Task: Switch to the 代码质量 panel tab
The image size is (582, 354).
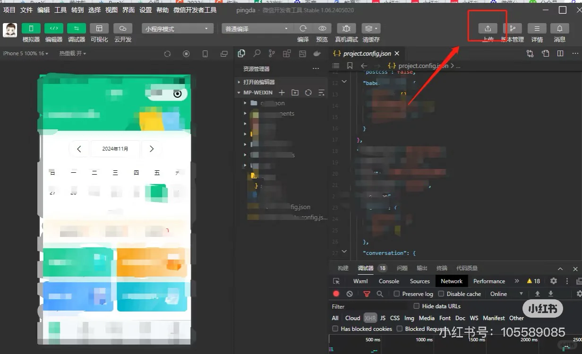Action: tap(467, 268)
